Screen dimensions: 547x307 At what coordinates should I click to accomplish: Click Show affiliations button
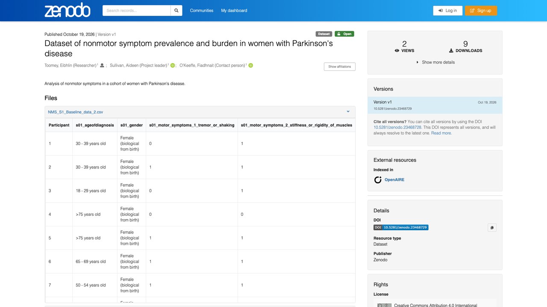(340, 67)
